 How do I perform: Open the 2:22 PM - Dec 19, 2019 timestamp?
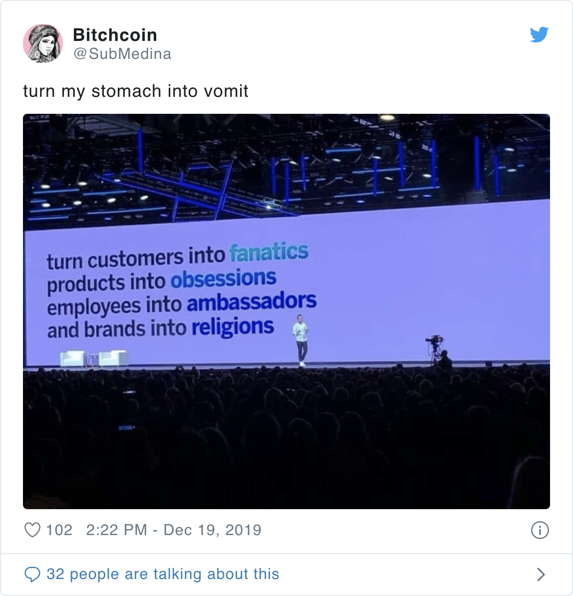pos(174,530)
